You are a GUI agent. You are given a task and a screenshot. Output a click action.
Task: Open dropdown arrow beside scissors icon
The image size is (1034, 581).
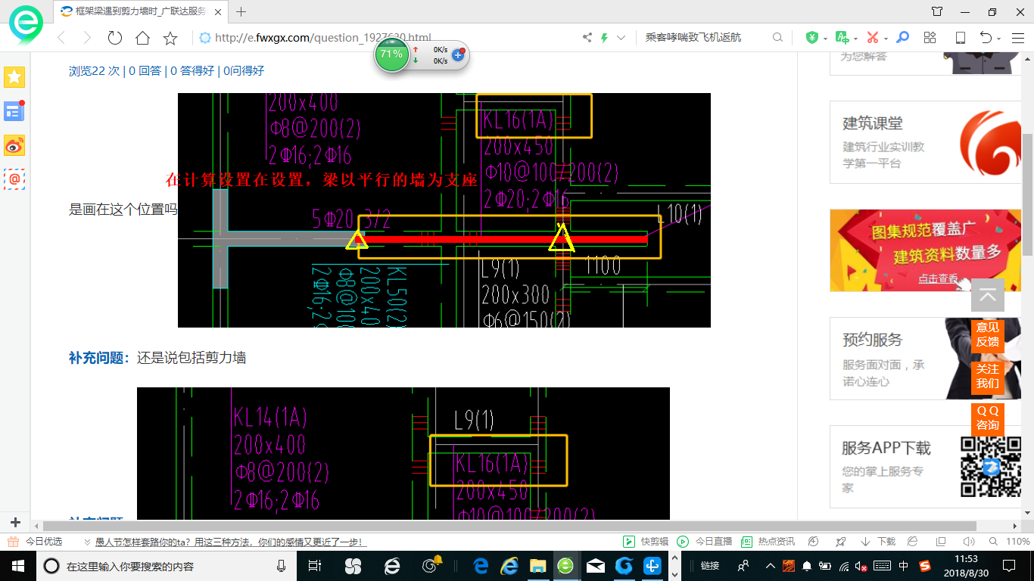[x=886, y=39]
